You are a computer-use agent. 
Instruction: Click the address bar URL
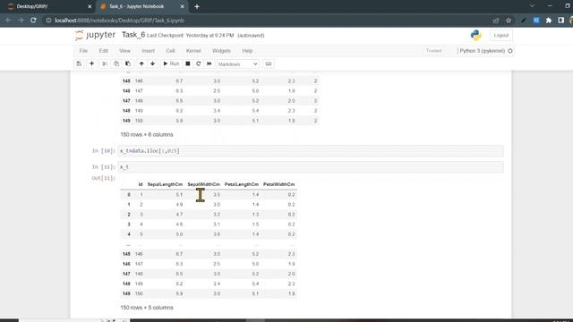click(119, 21)
